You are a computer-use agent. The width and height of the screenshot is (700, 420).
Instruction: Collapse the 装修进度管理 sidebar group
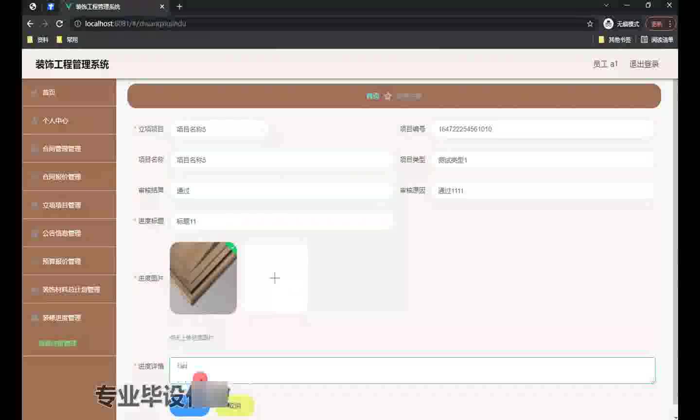click(69, 318)
